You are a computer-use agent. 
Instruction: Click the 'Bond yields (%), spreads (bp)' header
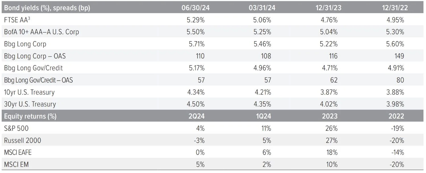tap(47, 8)
